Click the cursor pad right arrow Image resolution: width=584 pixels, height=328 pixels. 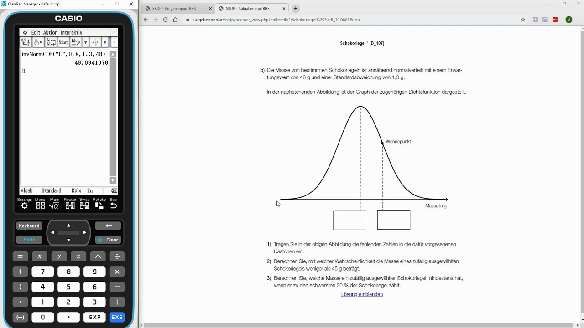[85, 232]
